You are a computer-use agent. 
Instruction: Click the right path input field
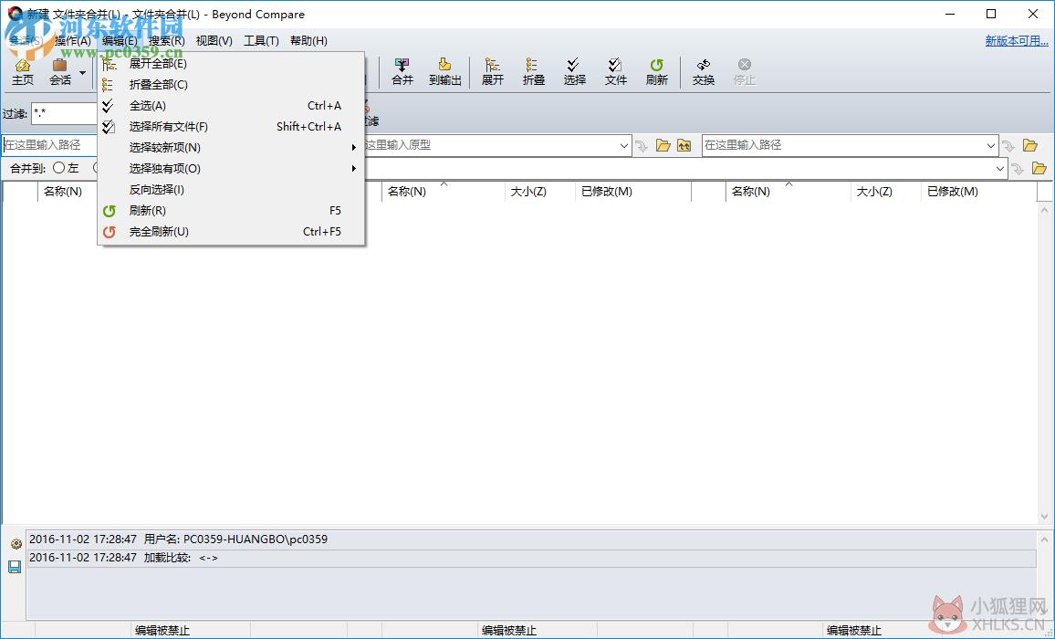pyautogui.click(x=843, y=145)
